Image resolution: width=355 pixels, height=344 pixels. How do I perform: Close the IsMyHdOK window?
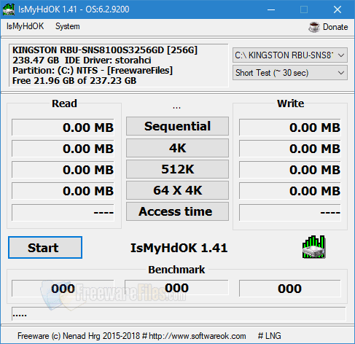point(338,9)
